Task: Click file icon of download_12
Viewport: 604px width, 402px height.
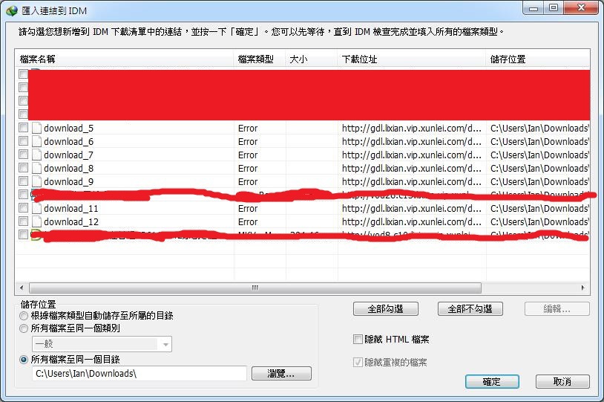Action: [36, 221]
